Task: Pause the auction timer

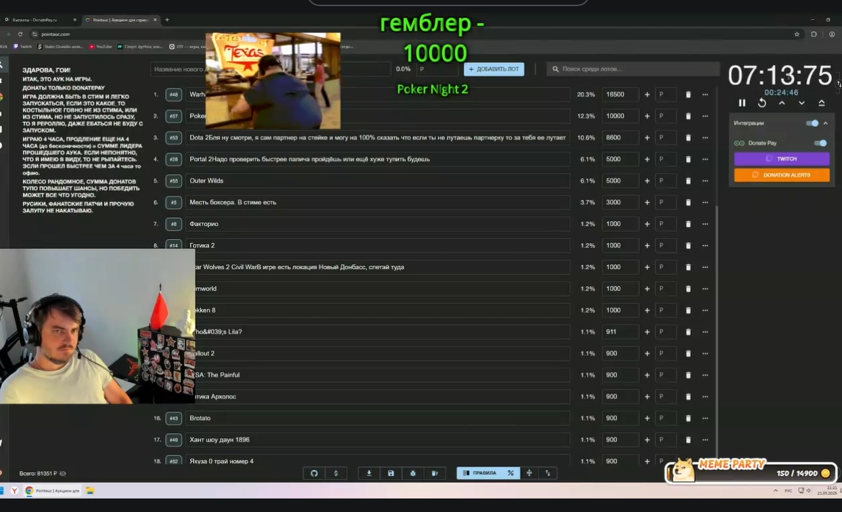Action: pyautogui.click(x=742, y=103)
